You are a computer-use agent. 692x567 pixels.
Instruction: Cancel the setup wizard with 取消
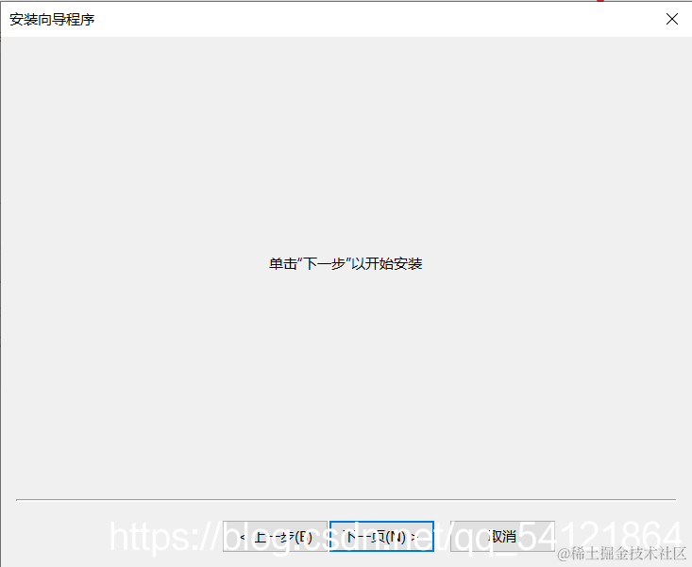click(502, 536)
